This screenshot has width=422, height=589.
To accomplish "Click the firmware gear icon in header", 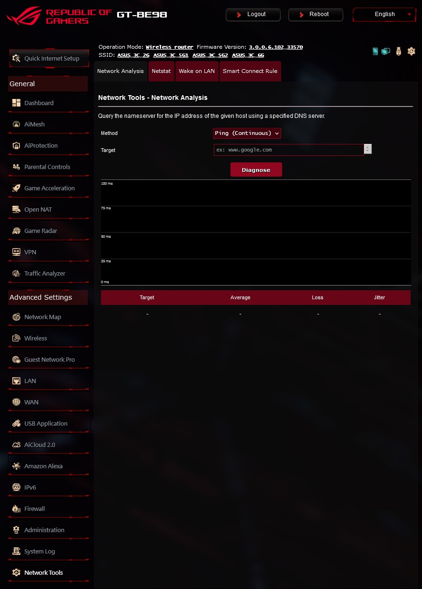I will pyautogui.click(x=411, y=51).
